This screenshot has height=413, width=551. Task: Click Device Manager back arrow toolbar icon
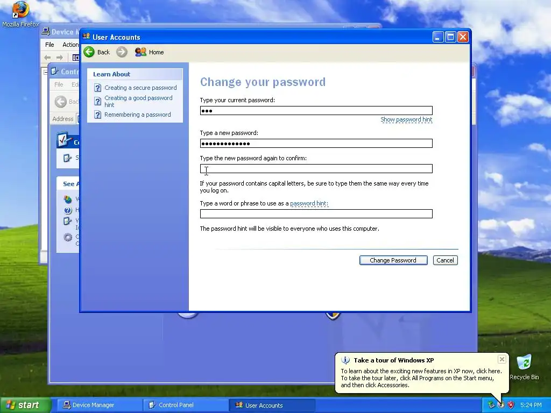tap(47, 58)
